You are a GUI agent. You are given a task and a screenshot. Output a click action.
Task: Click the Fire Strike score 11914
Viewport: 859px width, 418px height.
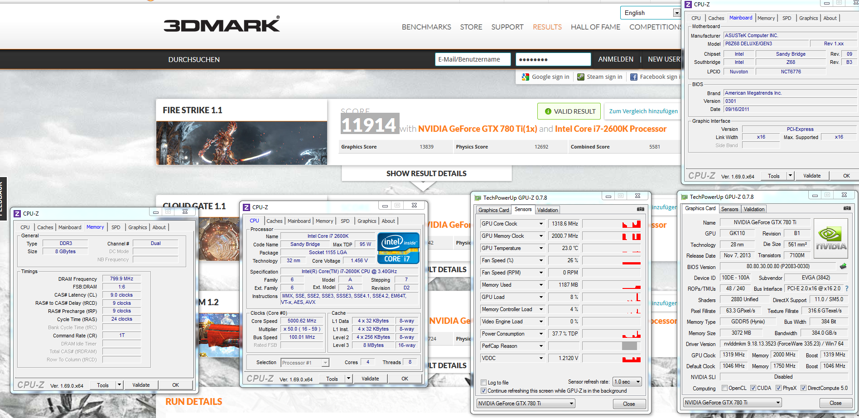click(x=369, y=125)
